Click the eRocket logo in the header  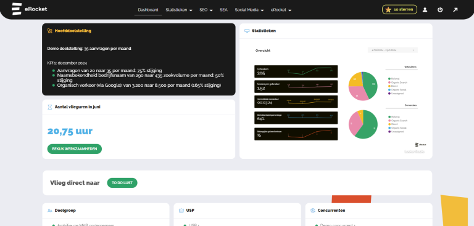tap(30, 9)
